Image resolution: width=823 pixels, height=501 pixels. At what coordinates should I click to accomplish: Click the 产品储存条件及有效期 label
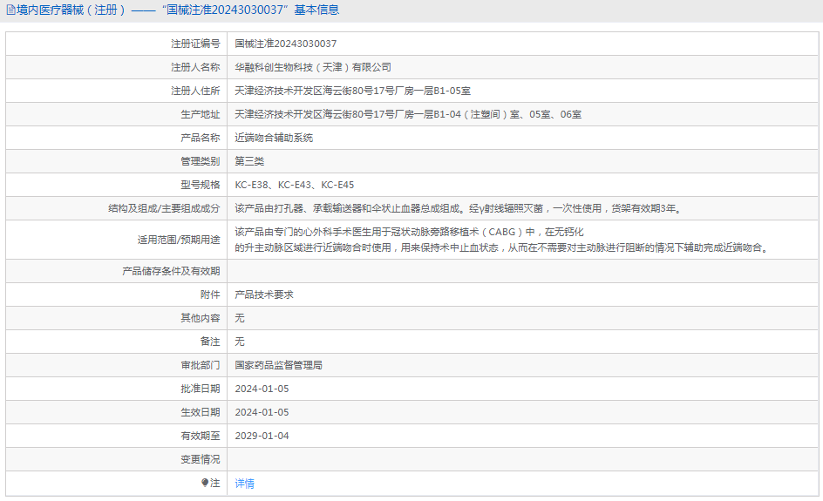pyautogui.click(x=171, y=271)
